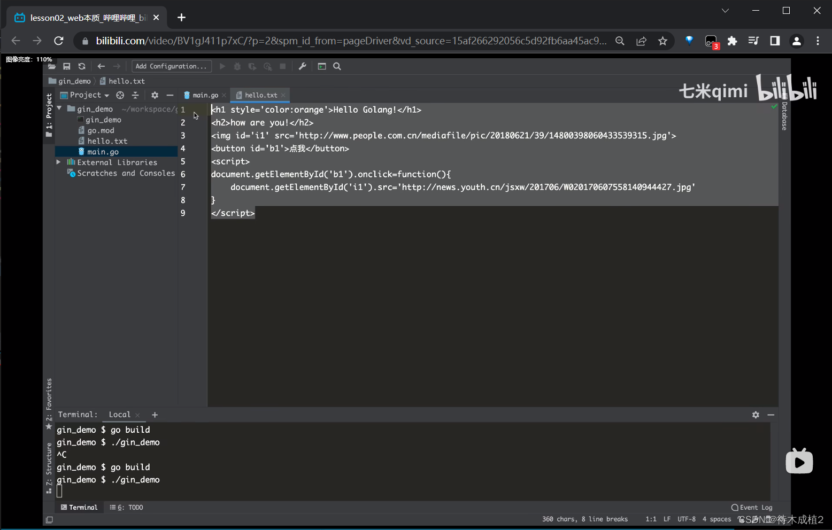This screenshot has height=530, width=832.
Task: Click the IDE navigate back arrow
Action: 101,66
